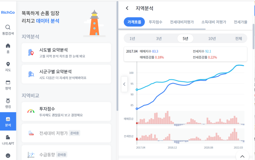Click the line chart icon of 수급동향
255x160 pixels.
click(31, 155)
